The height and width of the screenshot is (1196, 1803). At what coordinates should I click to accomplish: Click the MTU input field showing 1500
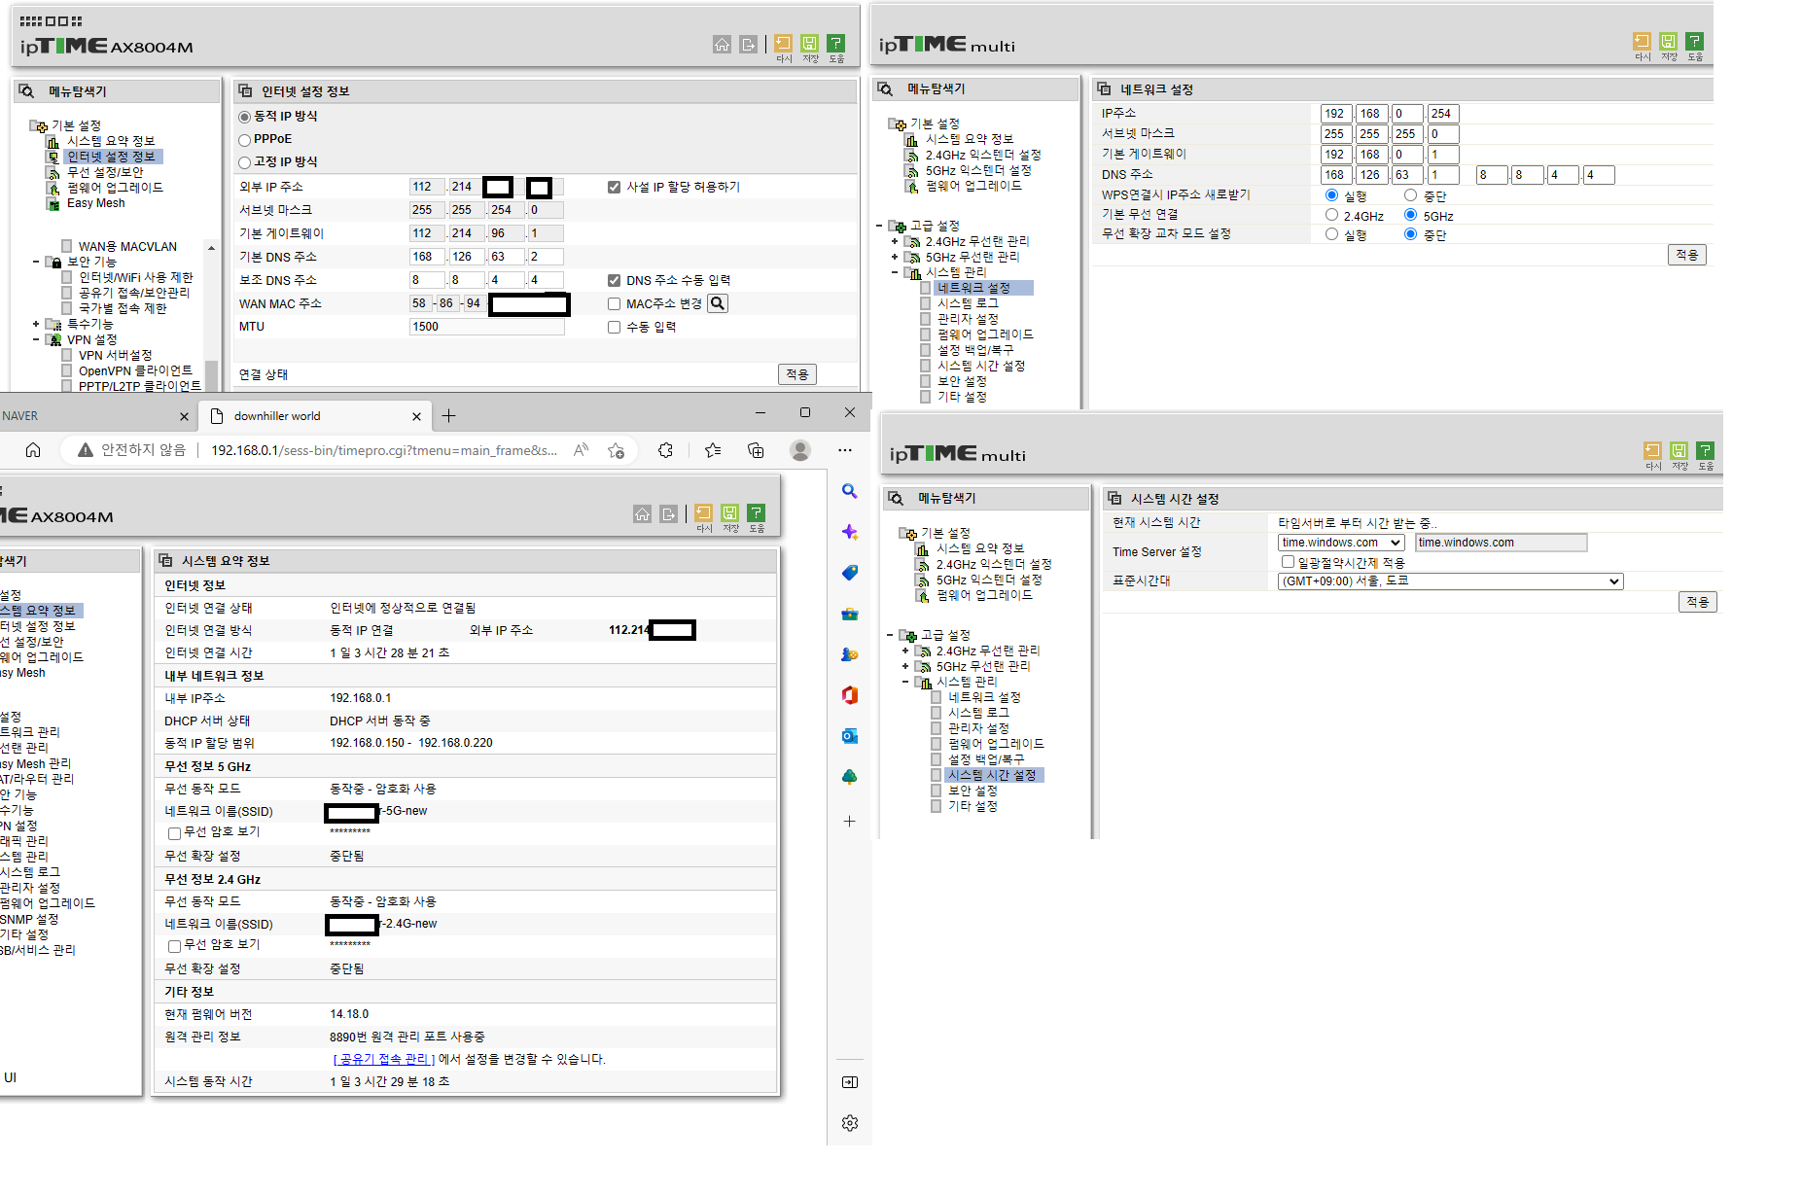[486, 327]
